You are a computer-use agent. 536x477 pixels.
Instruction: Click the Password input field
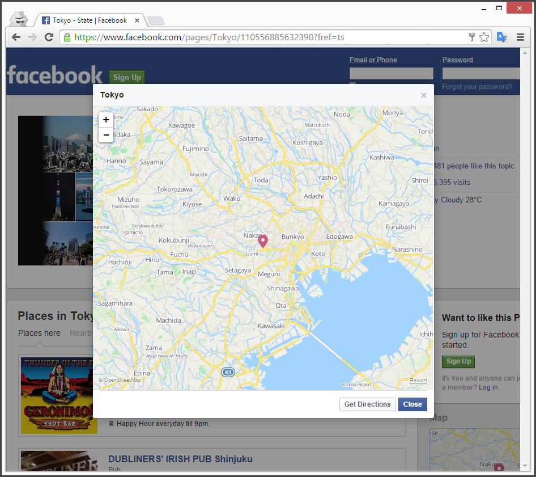(x=481, y=73)
